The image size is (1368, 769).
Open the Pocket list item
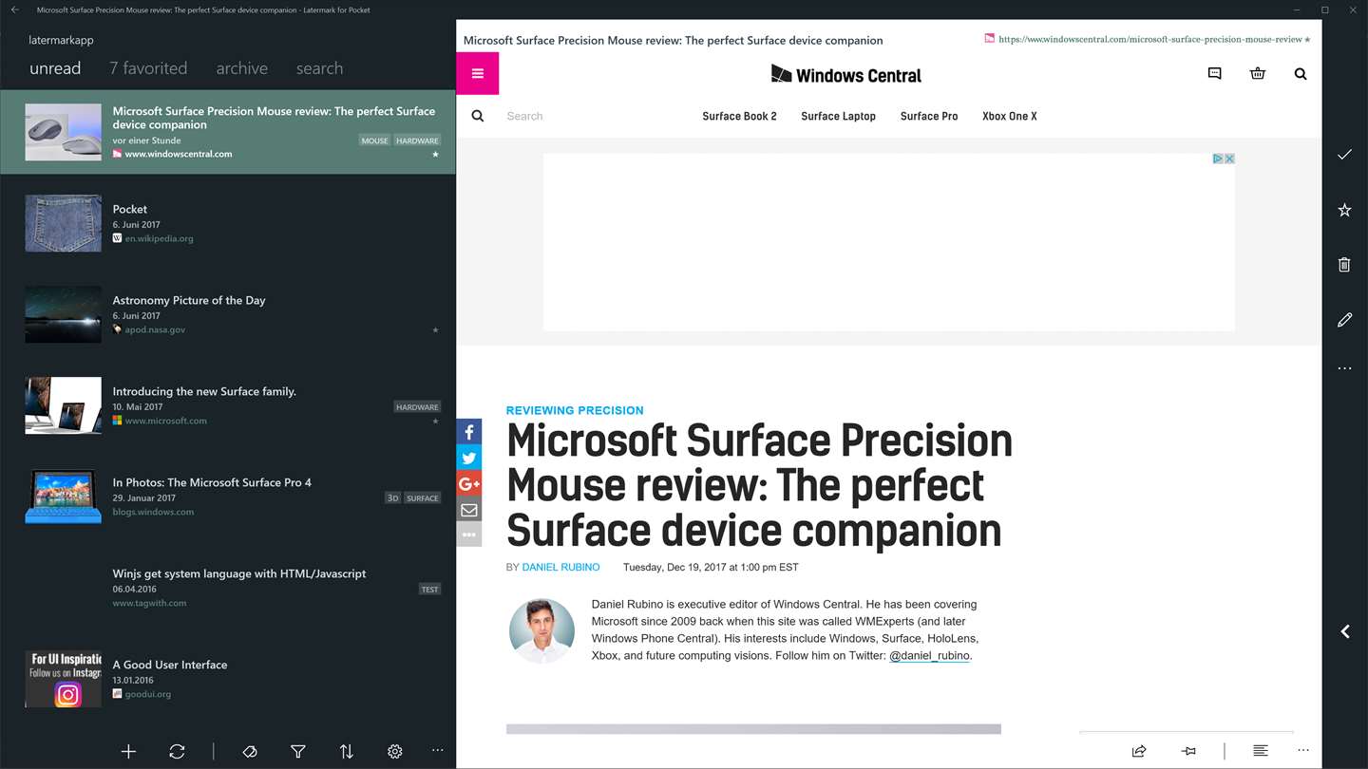pos(228,223)
